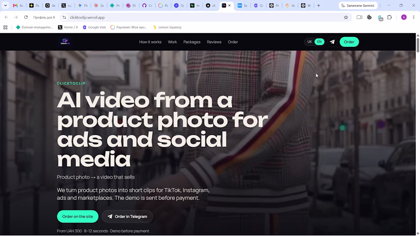Image resolution: width=420 pixels, height=236 pixels.
Task: Open a new browser tab
Action: [318, 5]
